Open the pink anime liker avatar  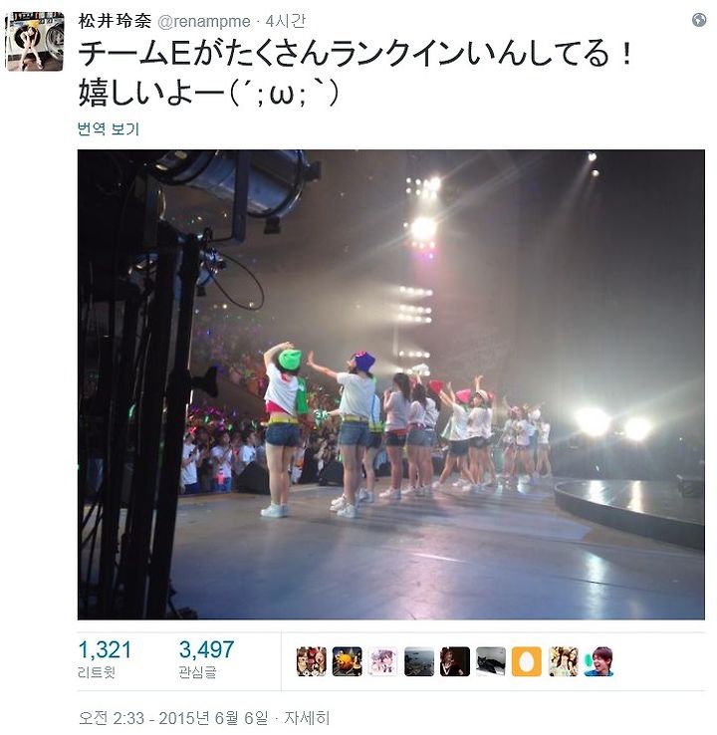(x=382, y=661)
